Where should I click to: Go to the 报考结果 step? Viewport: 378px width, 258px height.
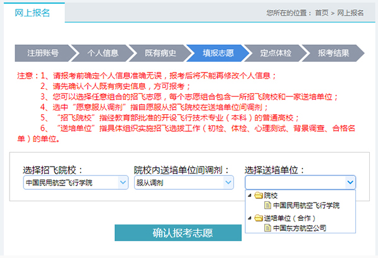pyautogui.click(x=333, y=53)
